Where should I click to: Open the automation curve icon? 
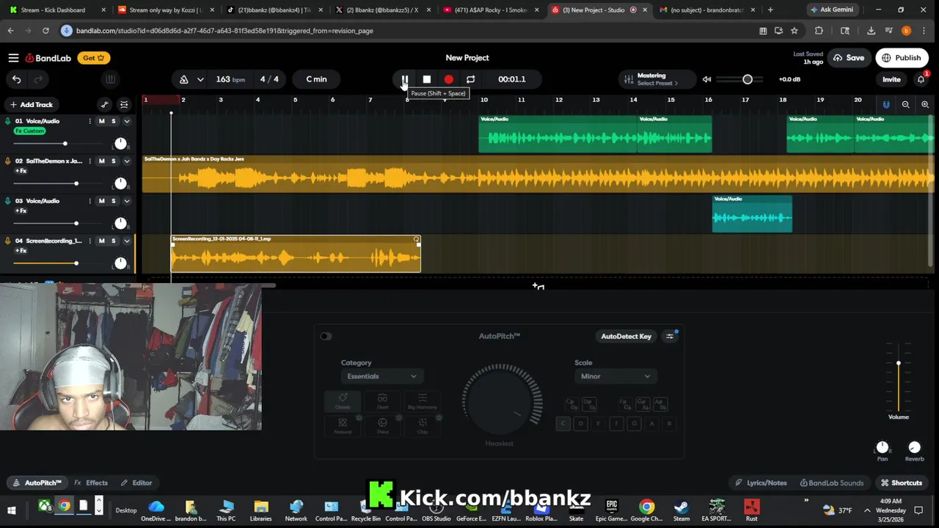[x=104, y=105]
